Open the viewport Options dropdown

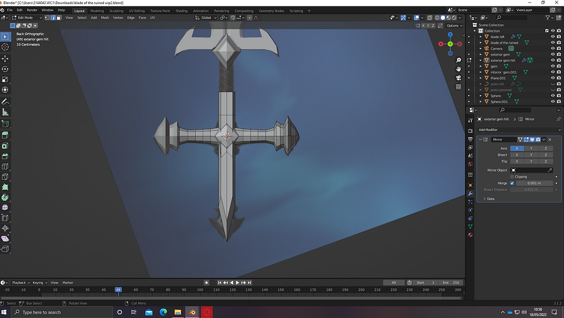pos(454,26)
